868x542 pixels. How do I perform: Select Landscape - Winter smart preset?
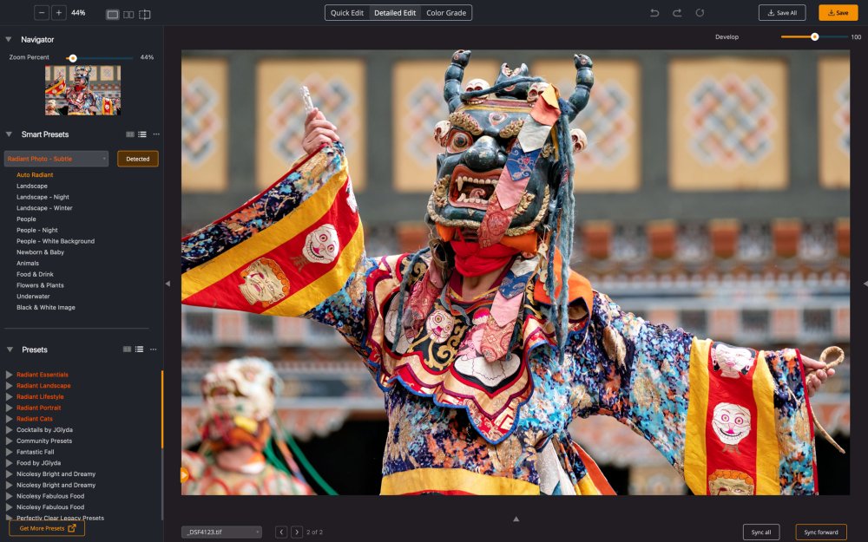tap(44, 208)
